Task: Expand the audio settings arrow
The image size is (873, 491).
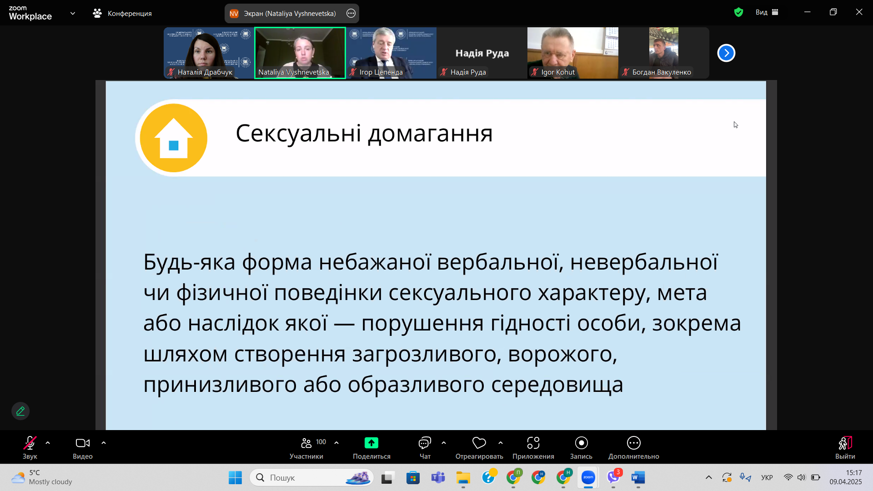Action: 48,443
